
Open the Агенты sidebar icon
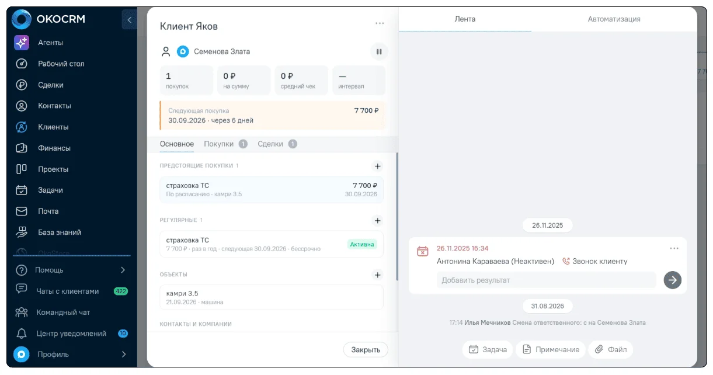(x=22, y=43)
